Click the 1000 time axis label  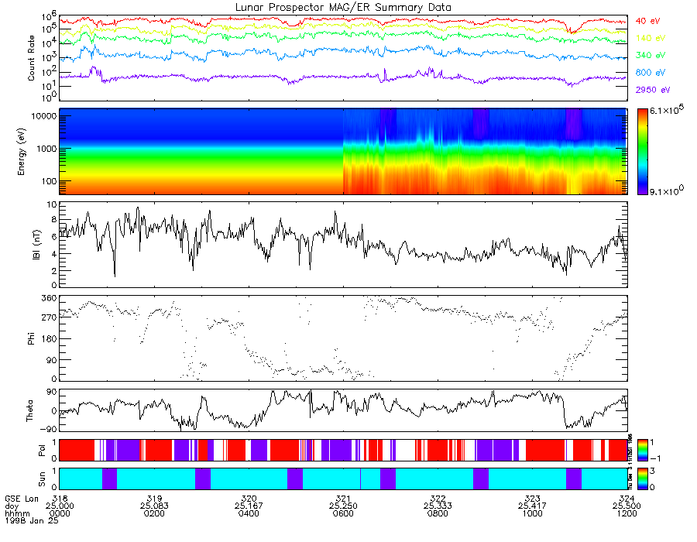533,513
